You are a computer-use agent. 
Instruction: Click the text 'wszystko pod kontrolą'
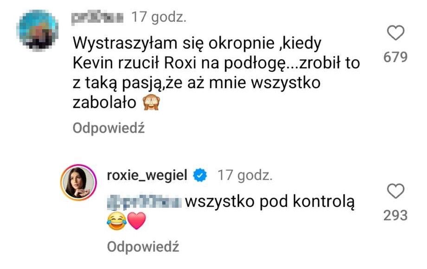(270, 202)
